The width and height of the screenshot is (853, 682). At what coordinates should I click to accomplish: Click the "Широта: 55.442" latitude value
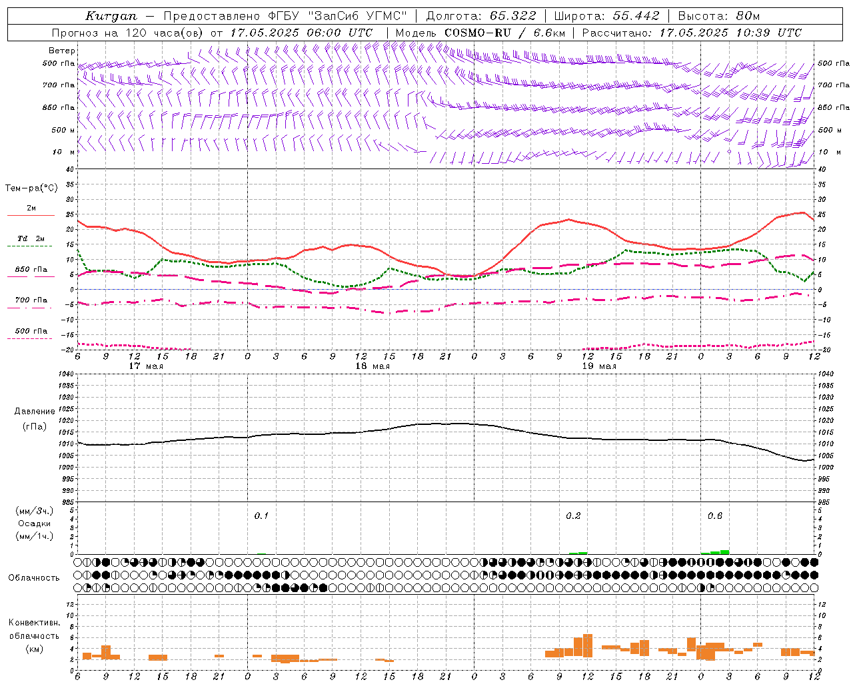click(x=606, y=16)
